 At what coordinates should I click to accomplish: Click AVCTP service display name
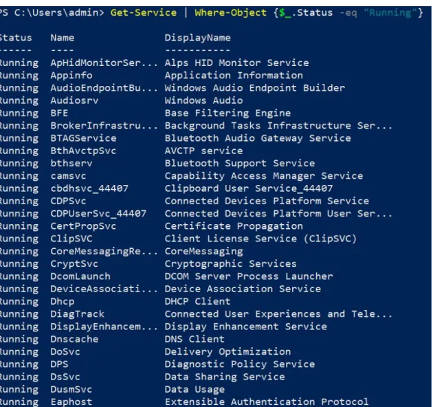point(203,151)
